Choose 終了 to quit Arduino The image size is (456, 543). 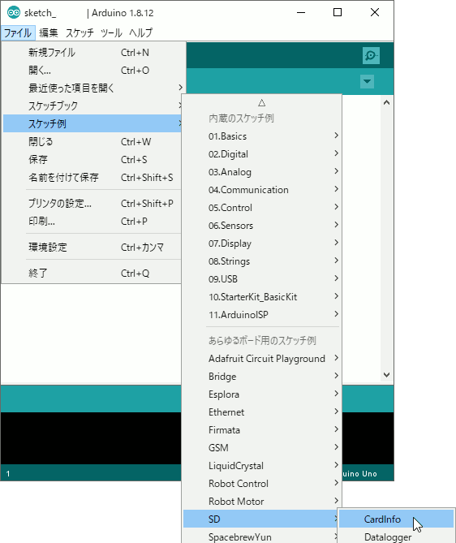(x=92, y=274)
